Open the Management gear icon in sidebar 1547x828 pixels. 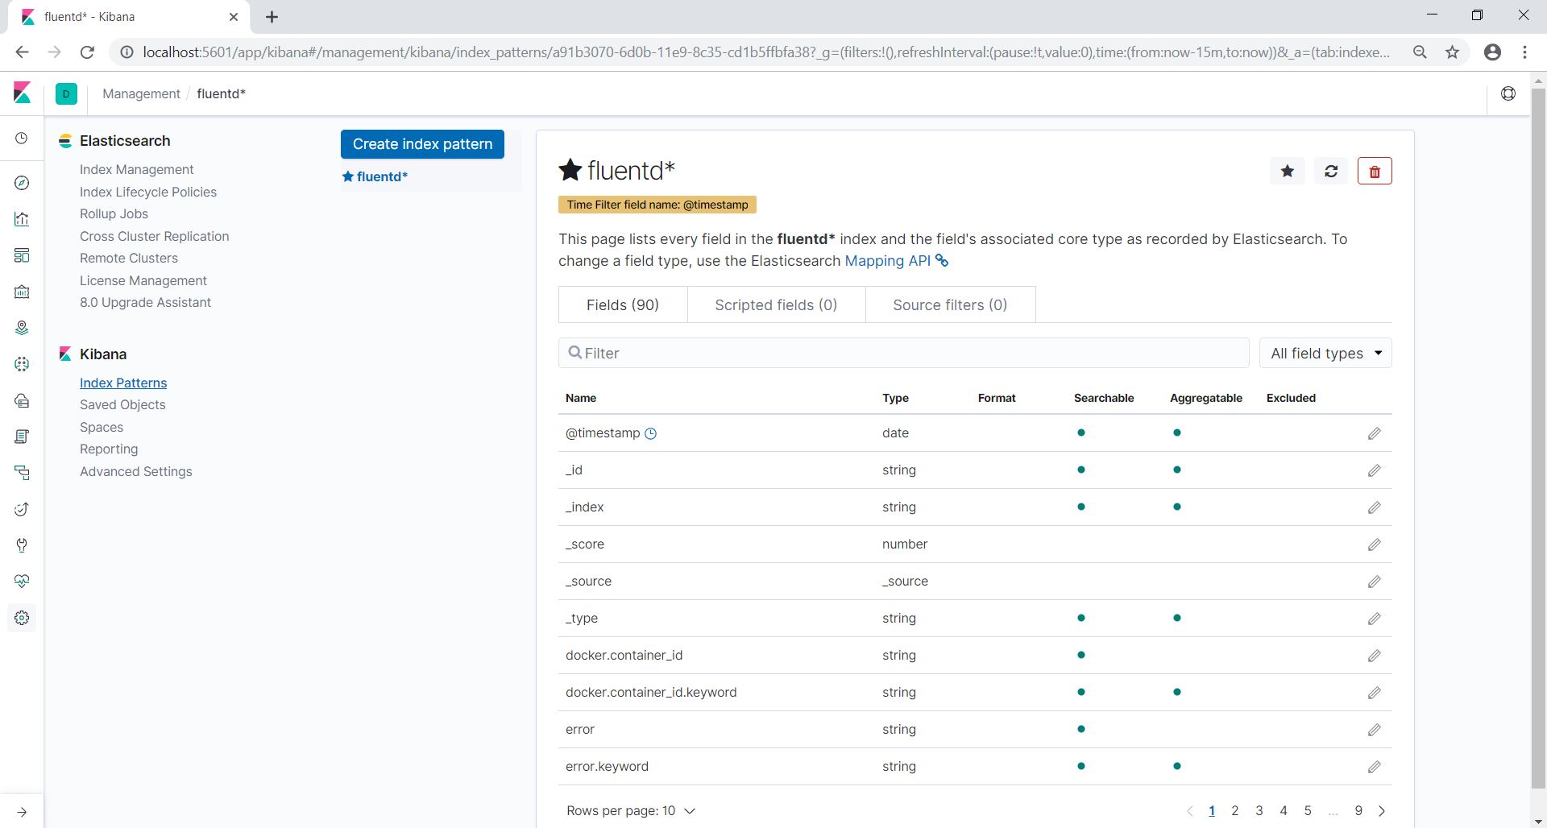pos(22,618)
